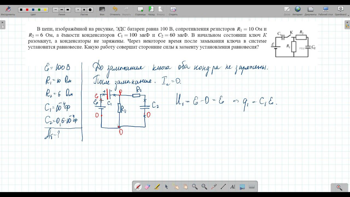Expand the right side panel tab
This screenshot has width=350, height=197.
[347, 25]
